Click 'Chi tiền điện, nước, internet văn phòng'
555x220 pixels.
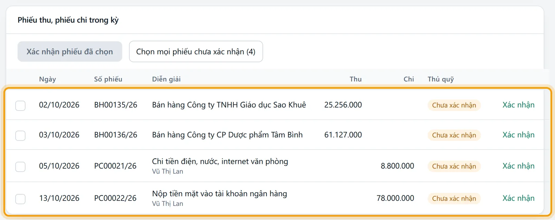pos(220,161)
